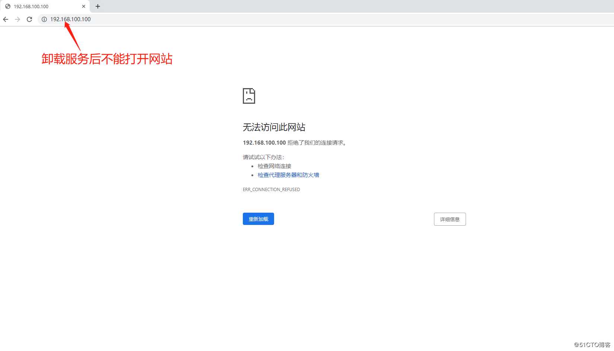Screen dimensions: 614x351
Task: Close the 192.168.100.100 tab
Action: [84, 6]
